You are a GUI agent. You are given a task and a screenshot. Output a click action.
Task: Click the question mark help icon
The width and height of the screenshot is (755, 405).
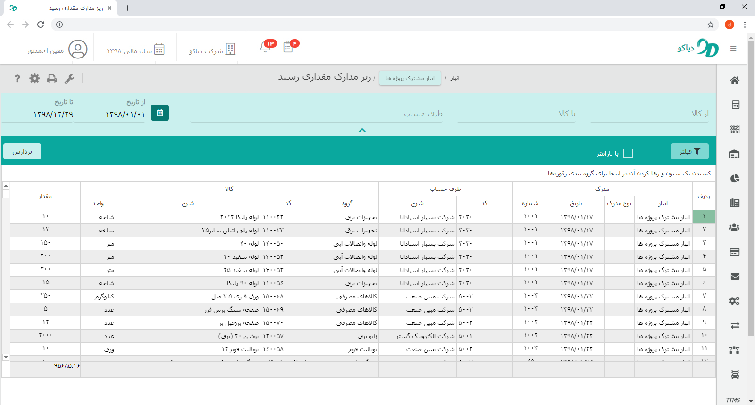(x=17, y=79)
